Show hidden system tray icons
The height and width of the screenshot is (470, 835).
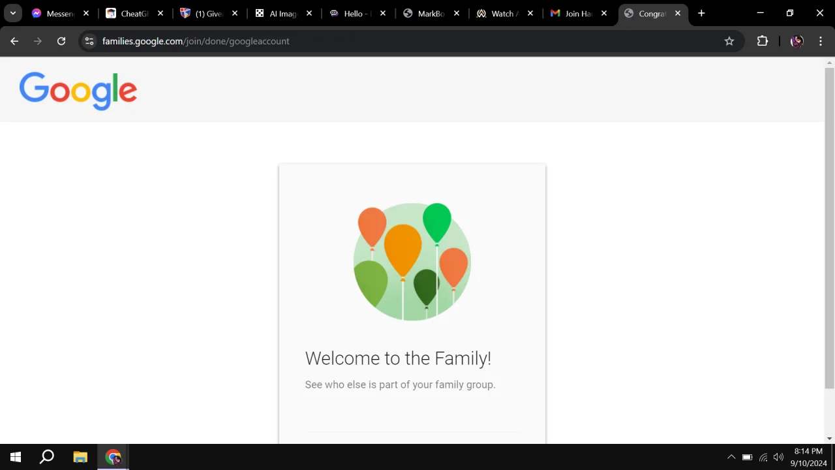[x=731, y=457]
